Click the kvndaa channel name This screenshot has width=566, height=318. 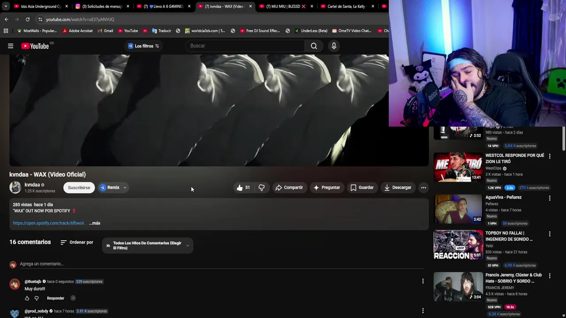pyautogui.click(x=32, y=185)
